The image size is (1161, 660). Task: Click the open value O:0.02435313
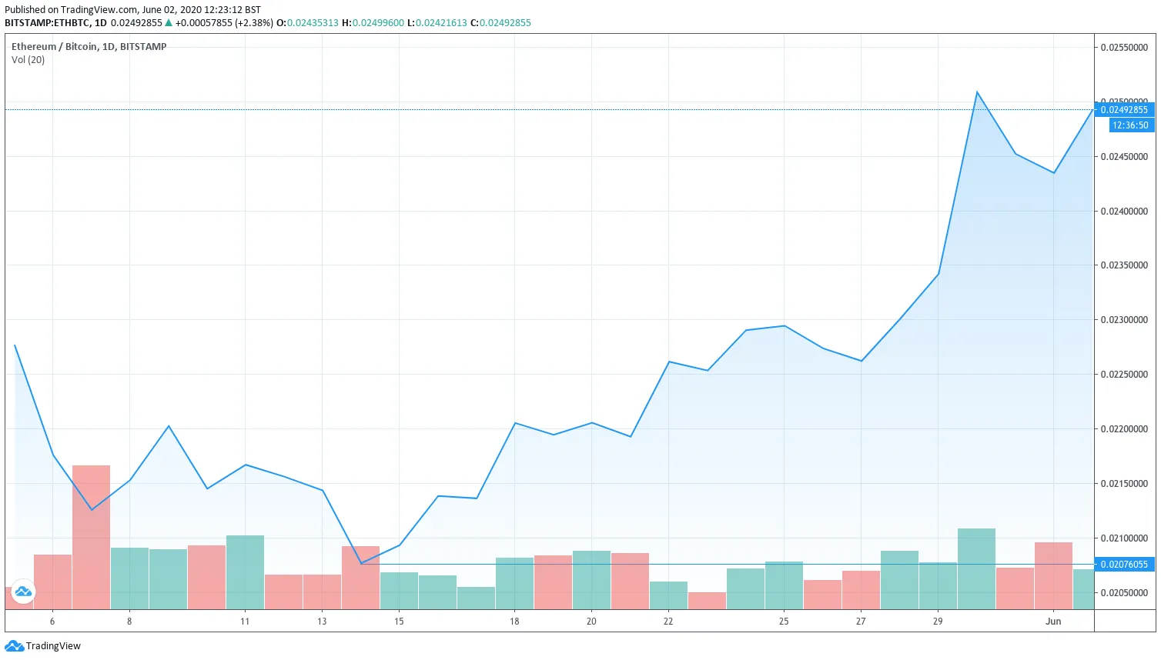pyautogui.click(x=307, y=23)
